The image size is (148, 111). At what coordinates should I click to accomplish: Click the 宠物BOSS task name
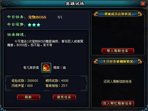tap(37, 17)
